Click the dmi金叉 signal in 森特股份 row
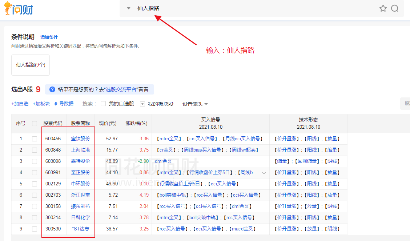410x241 pixels. [164, 161]
